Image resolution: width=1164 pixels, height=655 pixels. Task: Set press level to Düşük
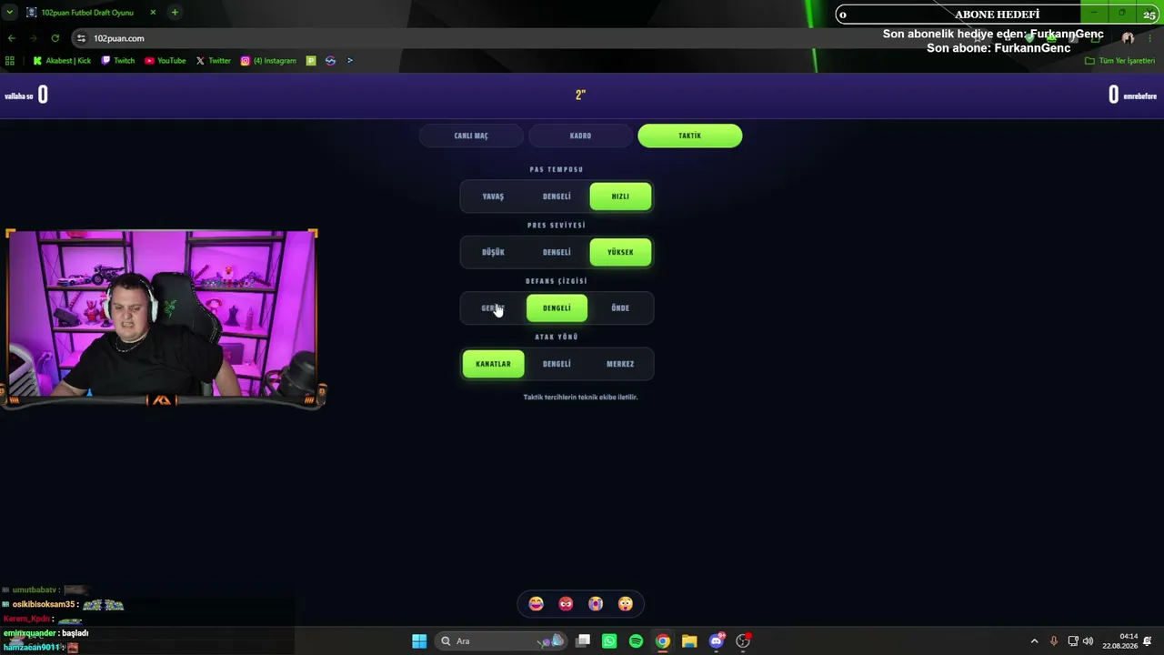coord(493,252)
